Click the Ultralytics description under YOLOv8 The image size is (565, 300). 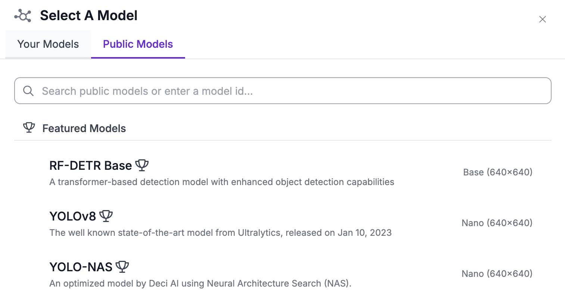click(x=221, y=232)
